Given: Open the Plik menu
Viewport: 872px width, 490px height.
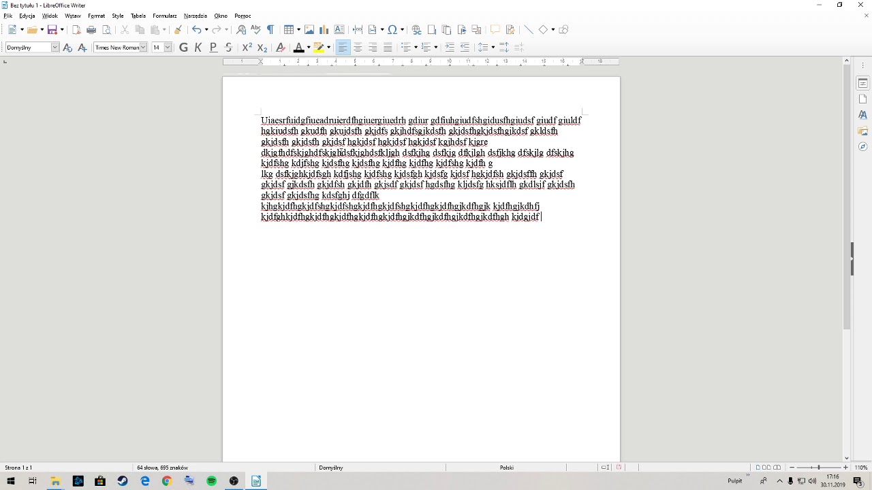Looking at the screenshot, I should point(8,16).
